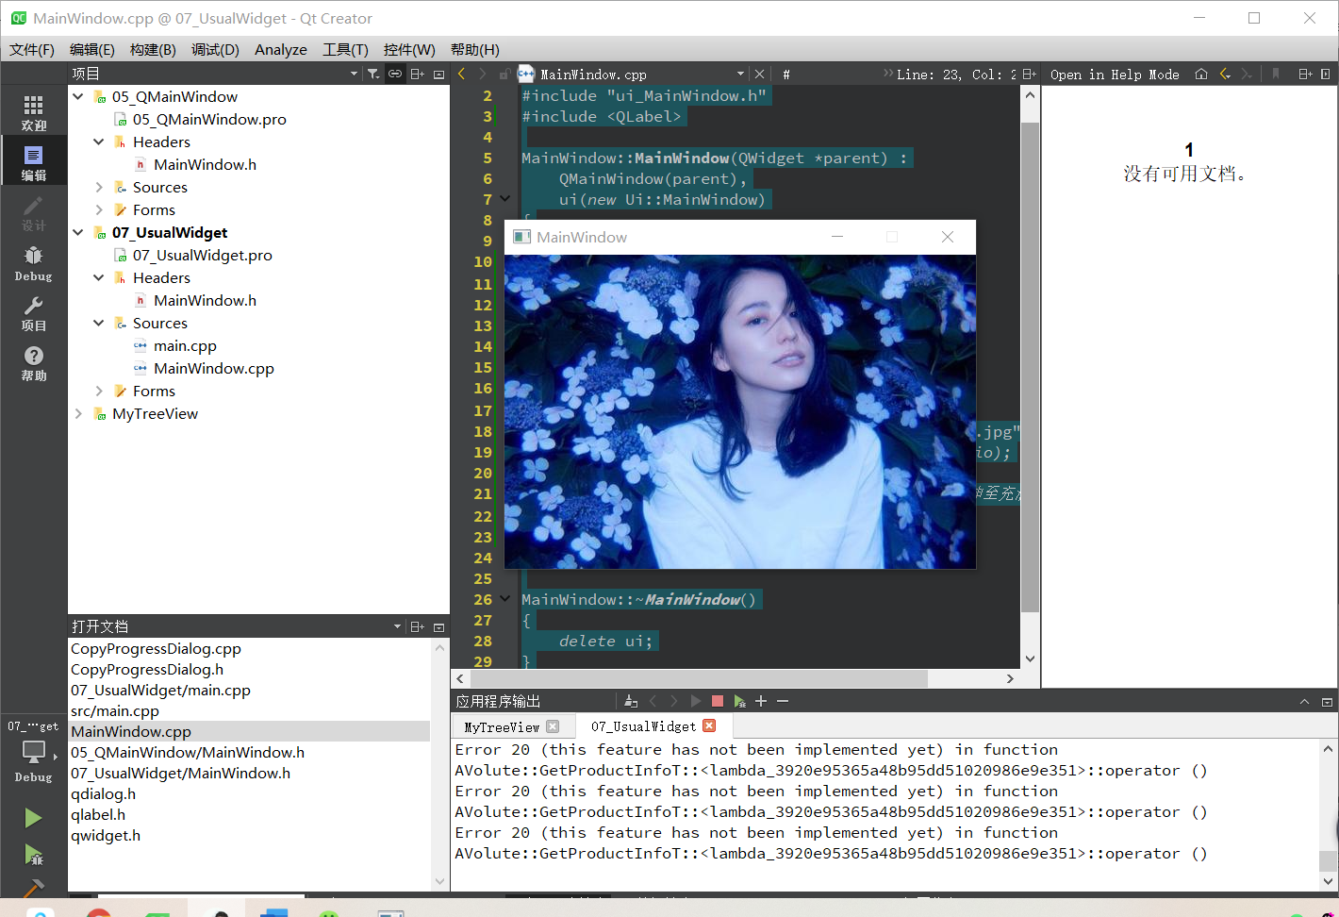This screenshot has width=1339, height=917.
Task: Open the 工具(T) menu
Action: pyautogui.click(x=346, y=49)
